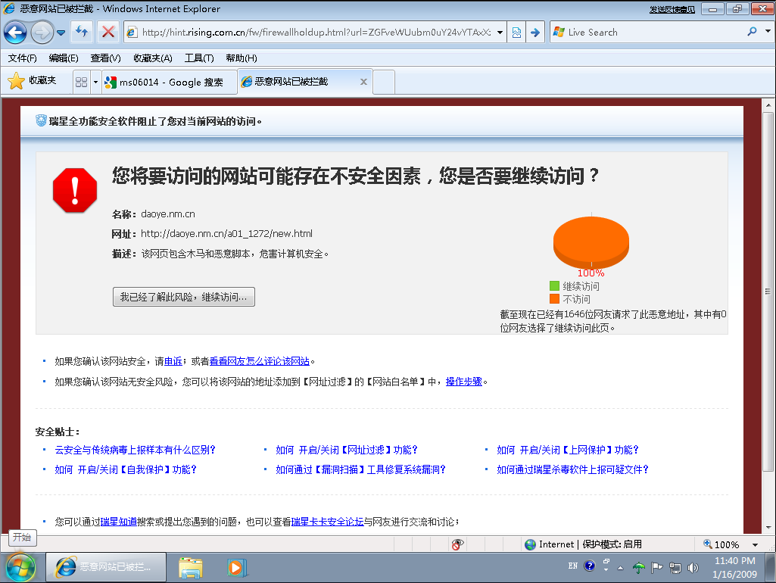Open search provider dropdown arrow
The width and height of the screenshot is (776, 583).
click(768, 31)
